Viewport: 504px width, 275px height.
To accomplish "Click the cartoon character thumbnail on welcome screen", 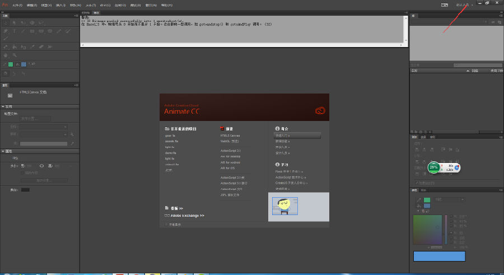I will pos(285,206).
